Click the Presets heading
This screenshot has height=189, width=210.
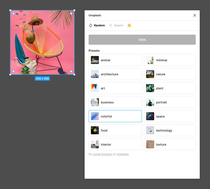point(94,51)
